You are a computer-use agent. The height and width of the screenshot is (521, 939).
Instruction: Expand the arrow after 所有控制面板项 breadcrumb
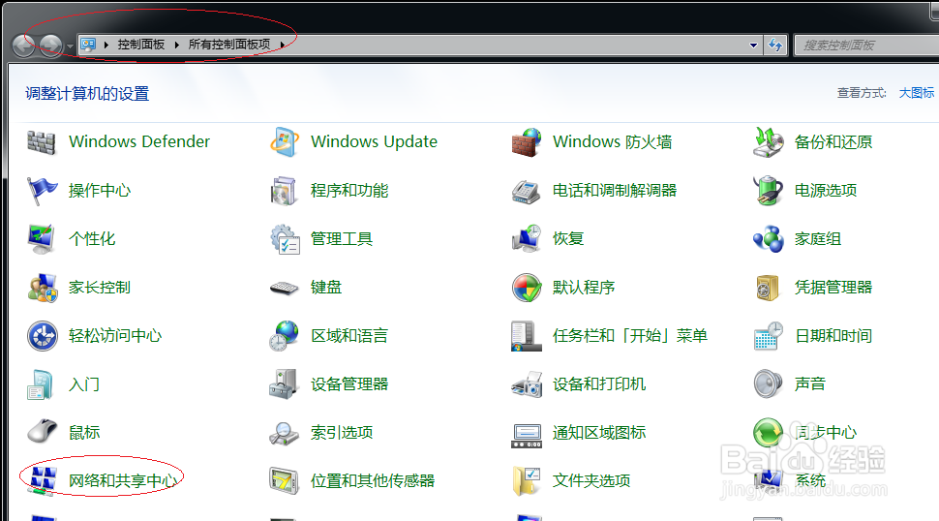click(x=282, y=45)
